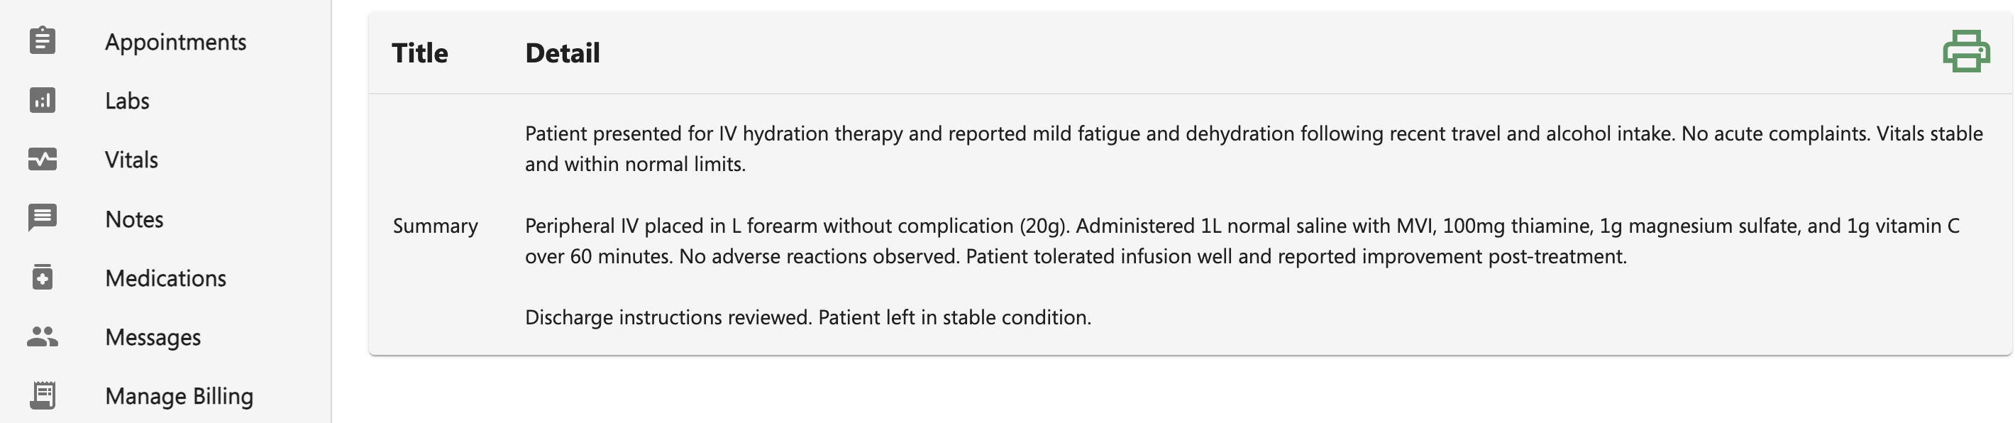Select the Medications bottle icon
The height and width of the screenshot is (423, 2015).
[x=43, y=277]
